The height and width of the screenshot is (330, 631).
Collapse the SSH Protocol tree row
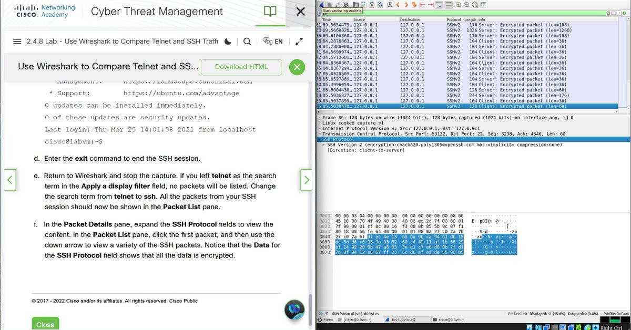(319, 139)
